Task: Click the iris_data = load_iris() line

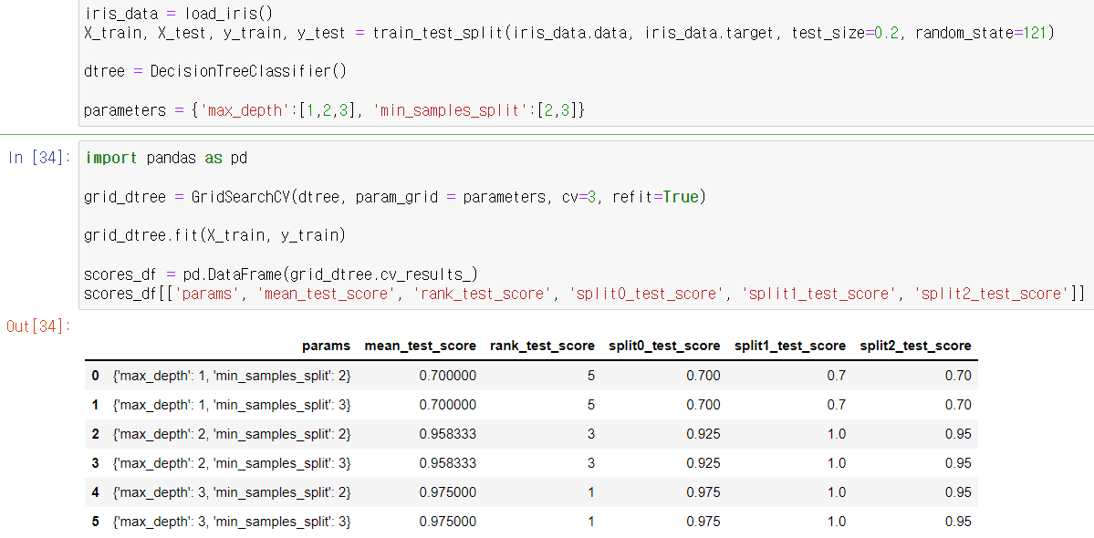Action: [x=179, y=14]
